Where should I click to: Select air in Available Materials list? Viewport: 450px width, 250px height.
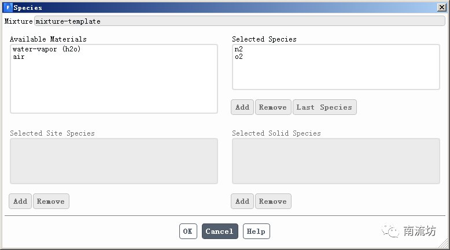(x=19, y=57)
